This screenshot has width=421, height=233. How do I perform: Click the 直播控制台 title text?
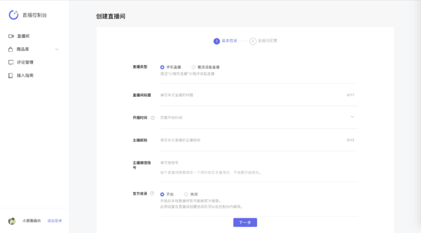point(35,15)
